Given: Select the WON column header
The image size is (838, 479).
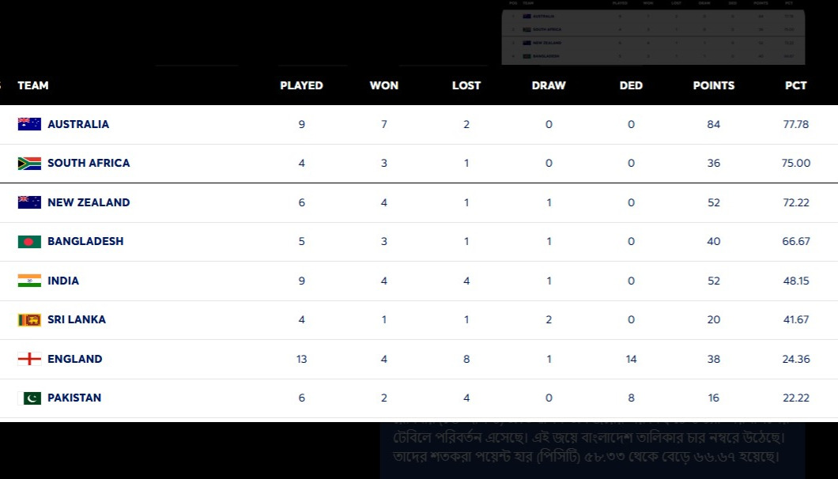Looking at the screenshot, I should (383, 85).
